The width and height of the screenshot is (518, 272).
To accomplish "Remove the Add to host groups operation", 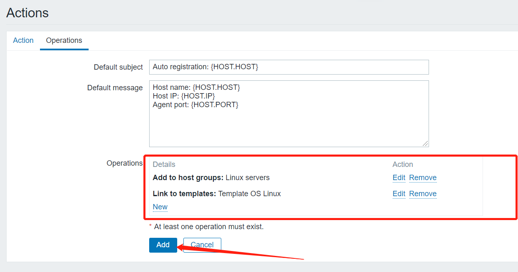I will [422, 178].
